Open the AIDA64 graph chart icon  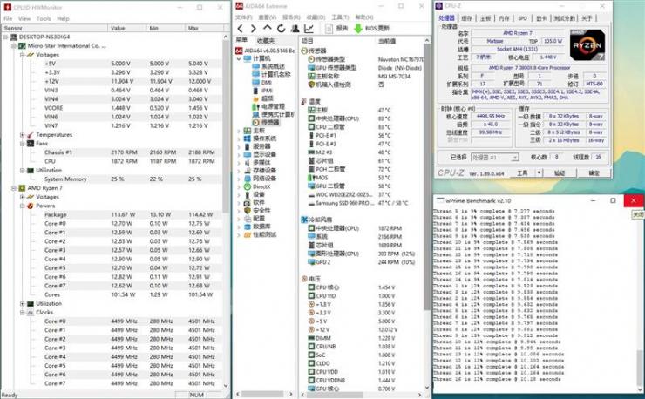click(309, 29)
